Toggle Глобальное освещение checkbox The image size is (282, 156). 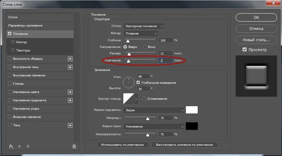138,82
